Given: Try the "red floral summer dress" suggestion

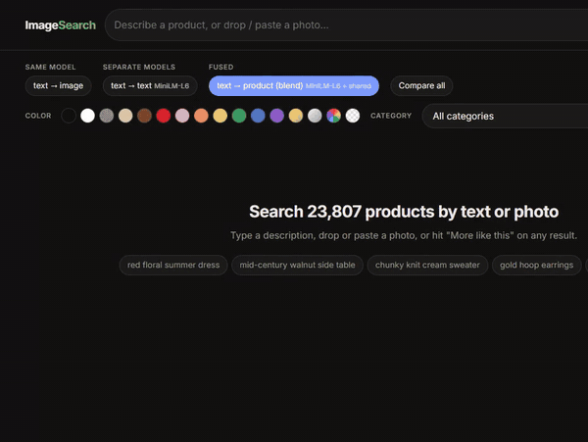Looking at the screenshot, I should [x=173, y=265].
